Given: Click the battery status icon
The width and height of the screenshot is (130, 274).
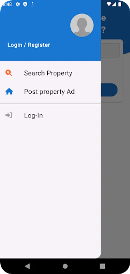Looking at the screenshot, I should [x=120, y=4].
